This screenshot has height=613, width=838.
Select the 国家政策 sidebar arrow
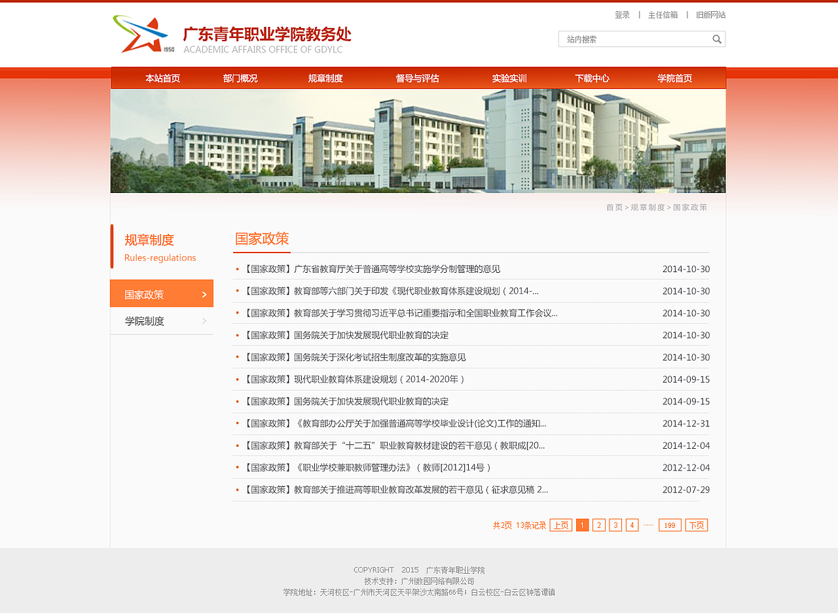click(203, 293)
